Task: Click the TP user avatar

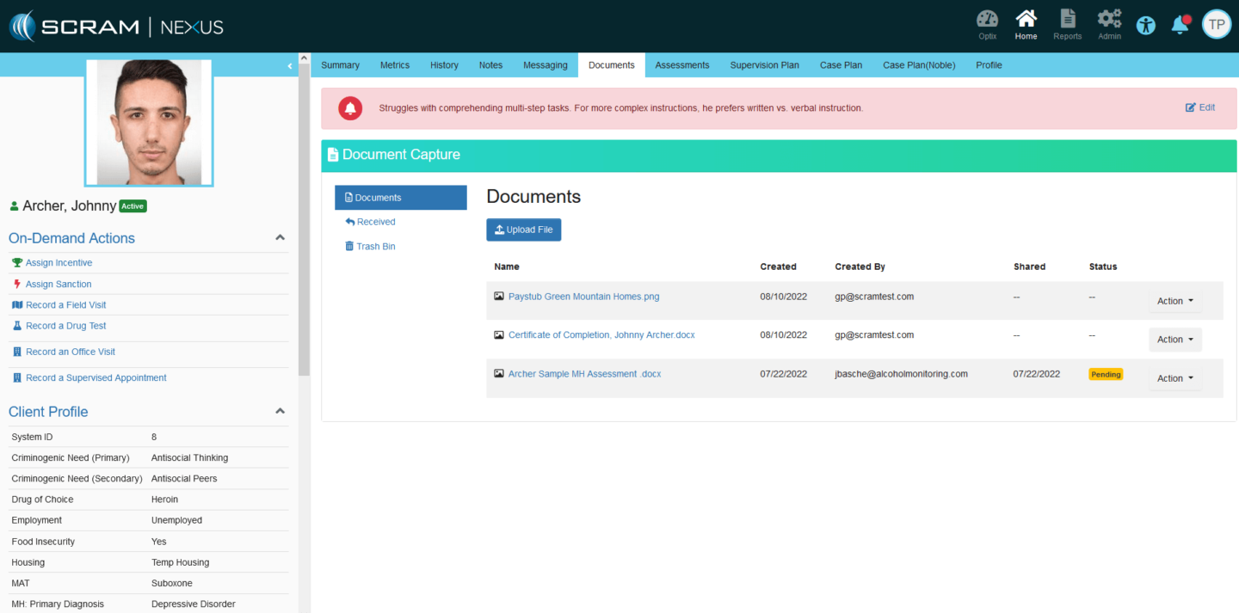Action: 1216,24
